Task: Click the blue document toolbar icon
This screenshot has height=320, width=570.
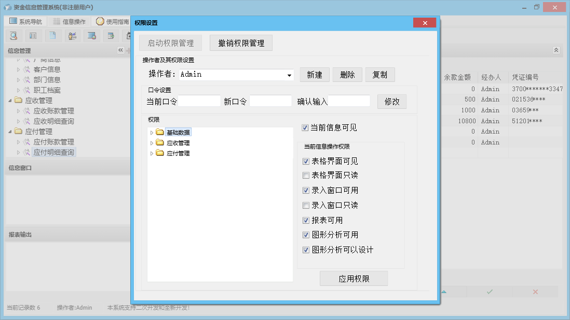Action: [x=53, y=36]
